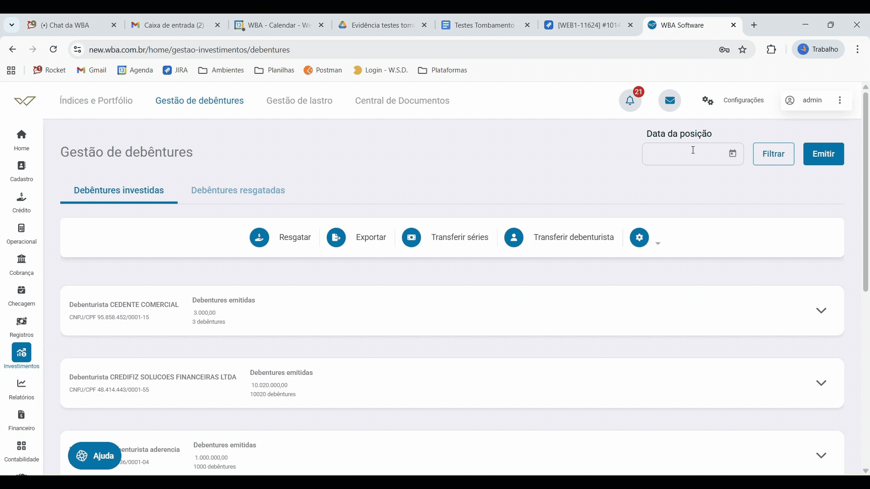Open the calendar date picker icon
This screenshot has height=489, width=870.
(733, 154)
